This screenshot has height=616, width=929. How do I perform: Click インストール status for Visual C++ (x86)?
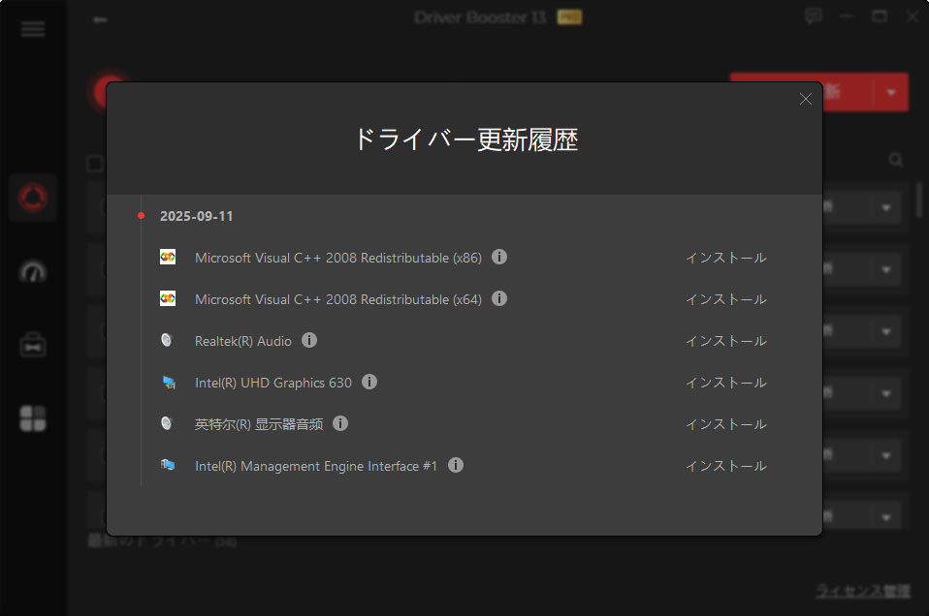click(725, 258)
